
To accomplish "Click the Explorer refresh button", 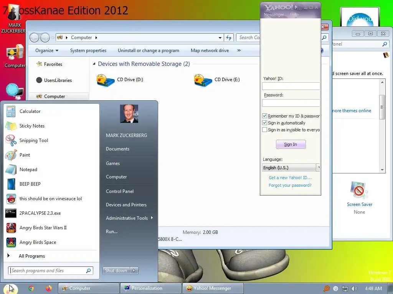I will (x=229, y=38).
